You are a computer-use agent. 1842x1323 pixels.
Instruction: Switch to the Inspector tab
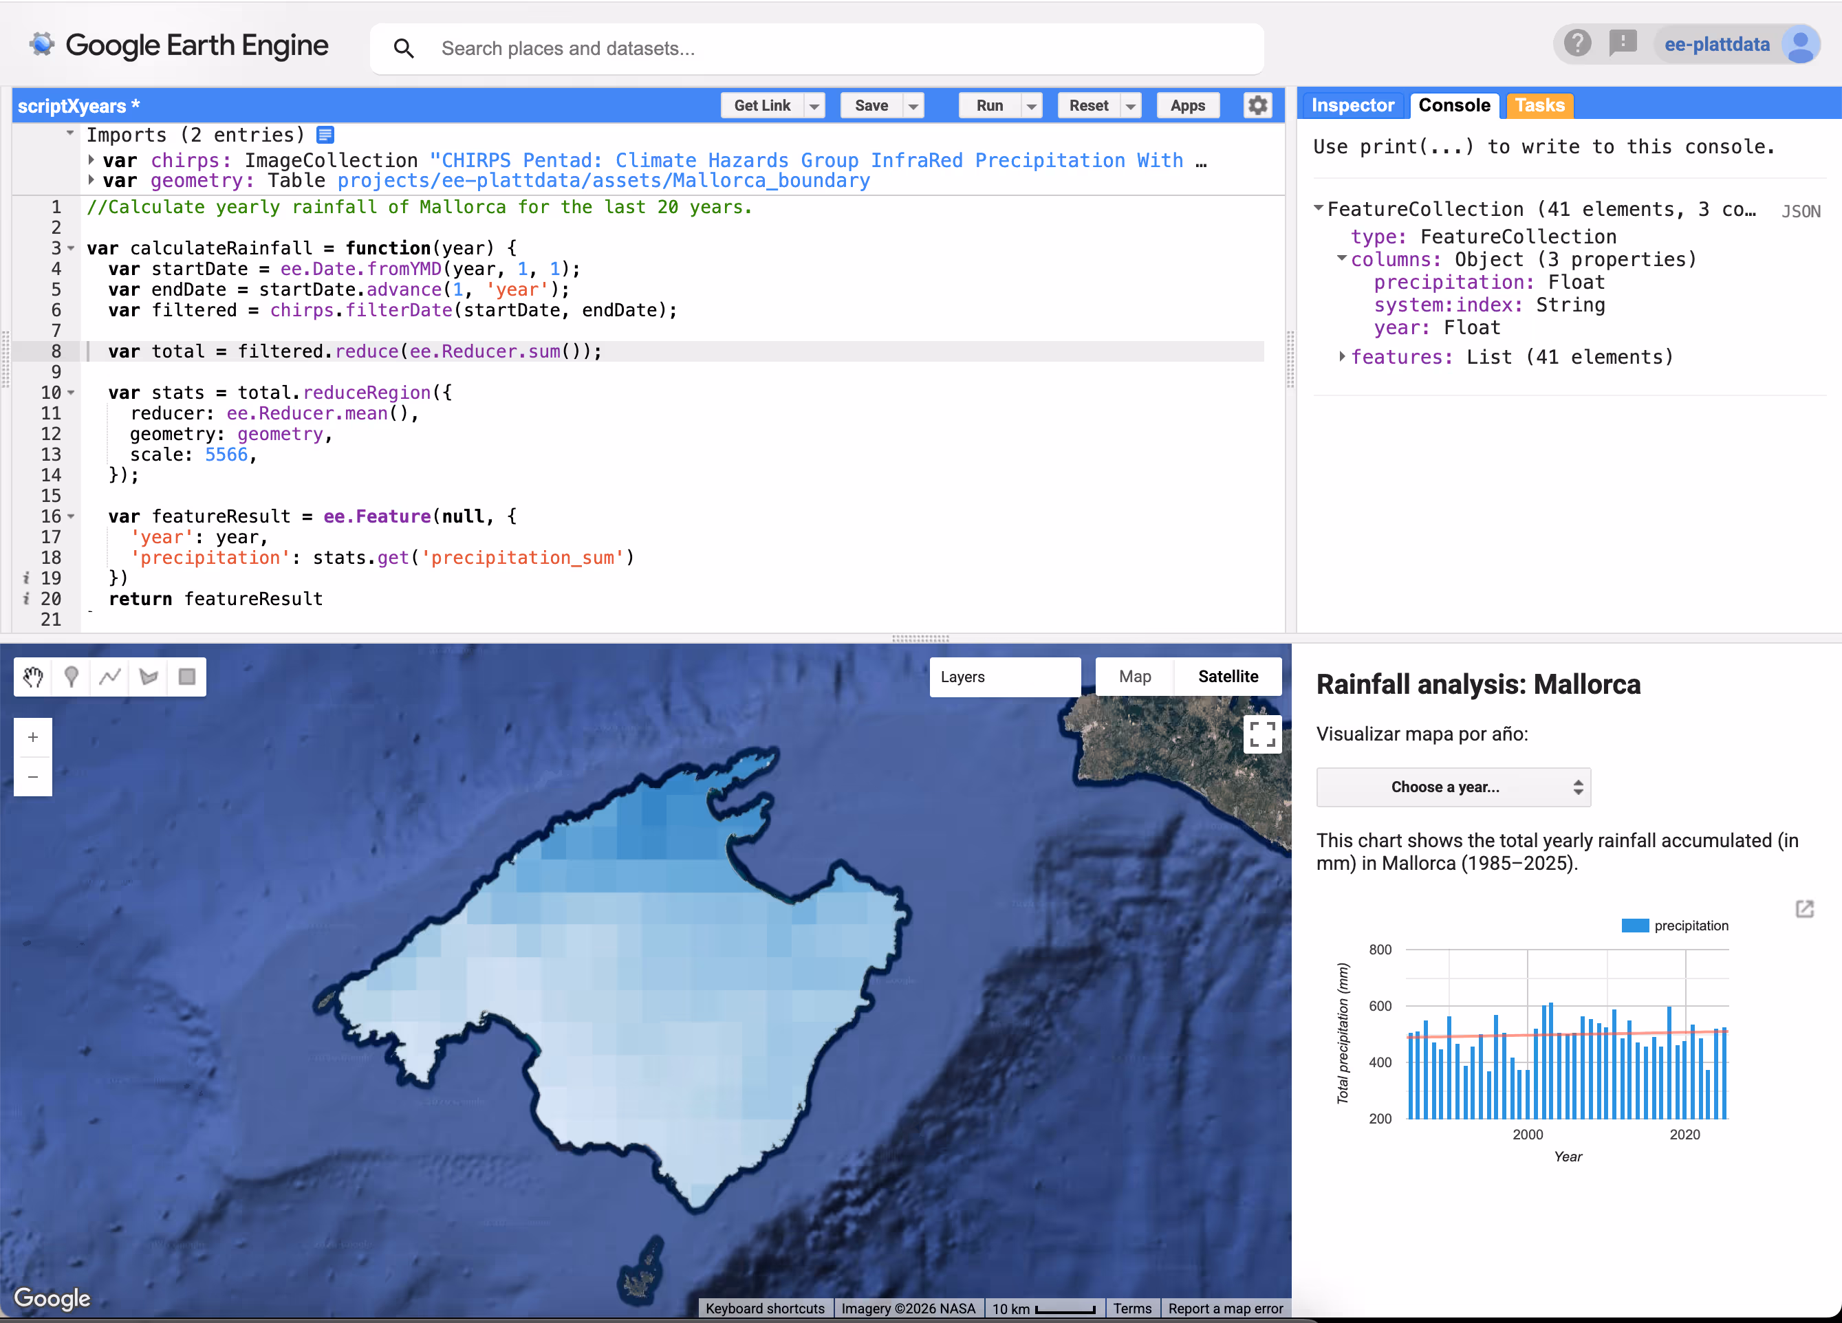tap(1352, 106)
